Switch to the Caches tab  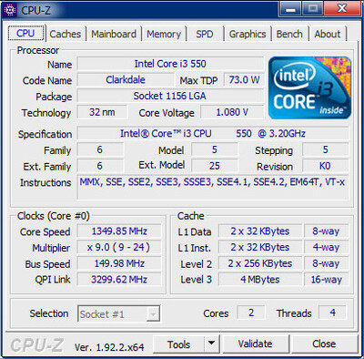[66, 34]
